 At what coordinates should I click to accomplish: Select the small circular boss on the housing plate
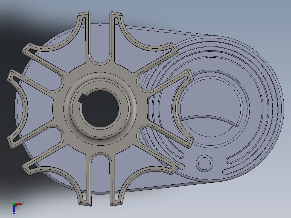pos(204,163)
